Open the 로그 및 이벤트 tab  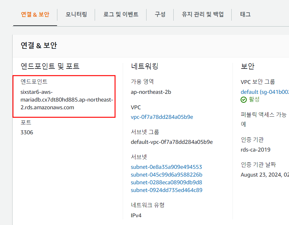click(121, 15)
